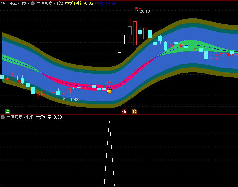Click the 中线: 14.99 value
This screenshot has height=187, width=238.
coord(106,3)
